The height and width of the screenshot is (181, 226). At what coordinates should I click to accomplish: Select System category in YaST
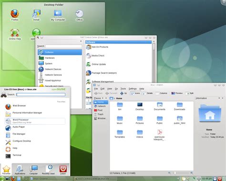[60, 64]
